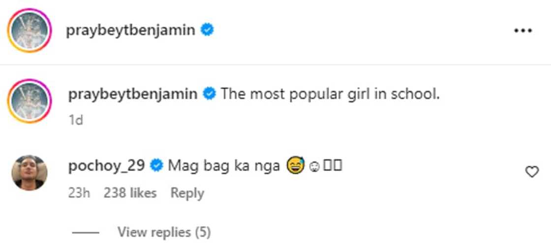551x252 pixels.
Task: Click the 23h comment timestamp
Action: 79,193
